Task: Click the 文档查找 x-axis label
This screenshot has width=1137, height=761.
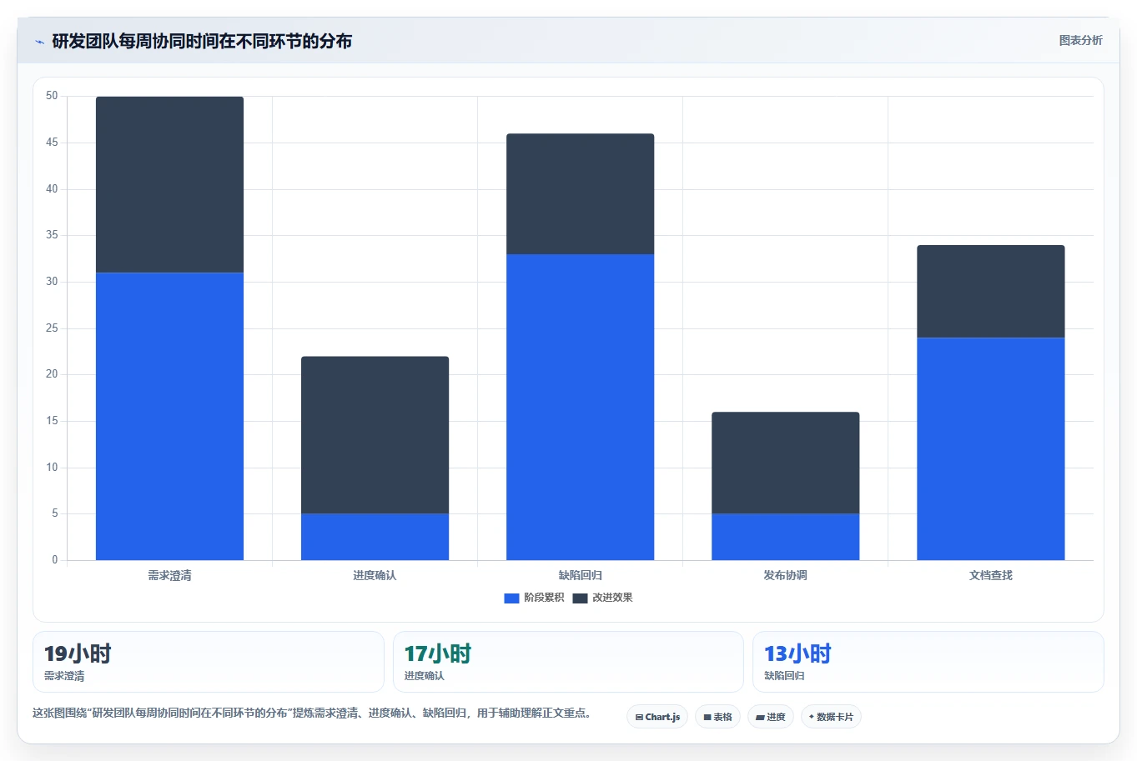Action: pos(990,575)
